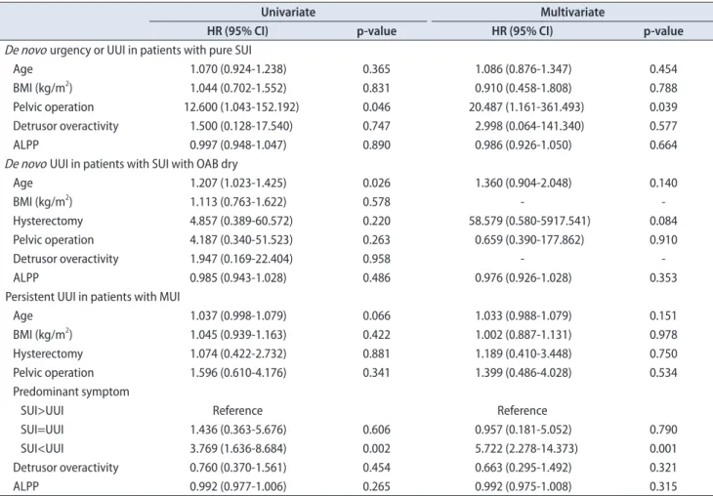Image resolution: width=713 pixels, height=496 pixels.
Task: Select cell "1.045 (0.939-1.163)"
Action: pyautogui.click(x=237, y=335)
